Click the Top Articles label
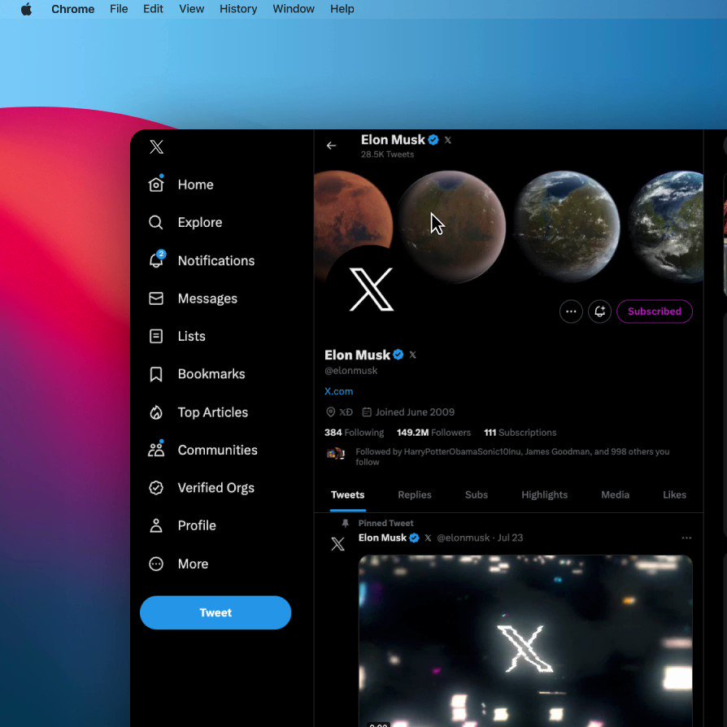The image size is (727, 727). [x=213, y=412]
